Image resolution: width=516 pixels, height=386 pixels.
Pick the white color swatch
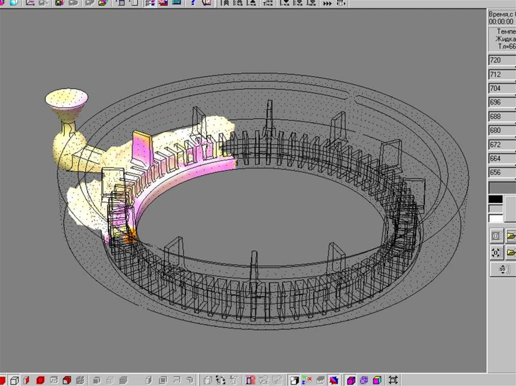coord(496,218)
